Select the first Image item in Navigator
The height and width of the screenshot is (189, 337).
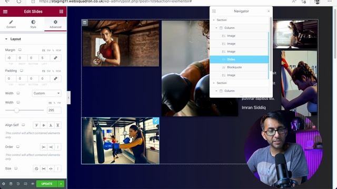point(239,36)
